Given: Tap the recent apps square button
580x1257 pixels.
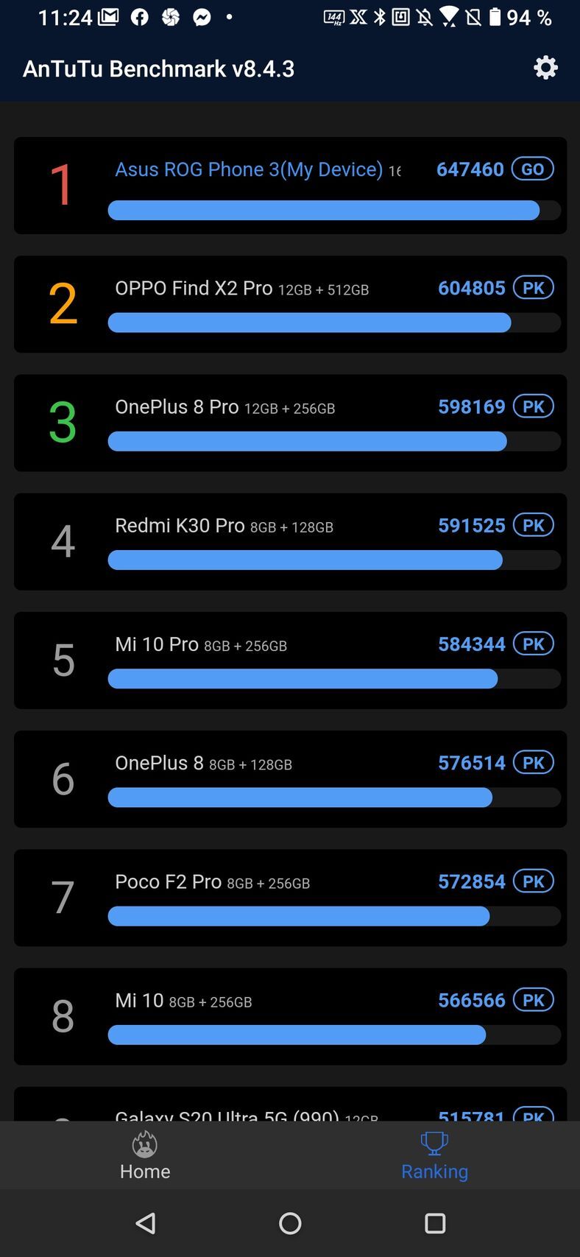Looking at the screenshot, I should click(435, 1223).
